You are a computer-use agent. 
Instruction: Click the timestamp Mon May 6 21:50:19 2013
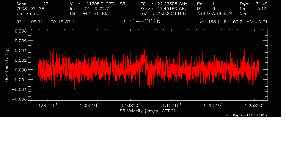coord(246,115)
